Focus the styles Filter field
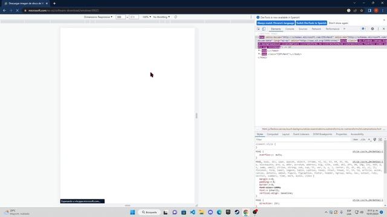Screen dimensions: 387x217 coord(303,139)
